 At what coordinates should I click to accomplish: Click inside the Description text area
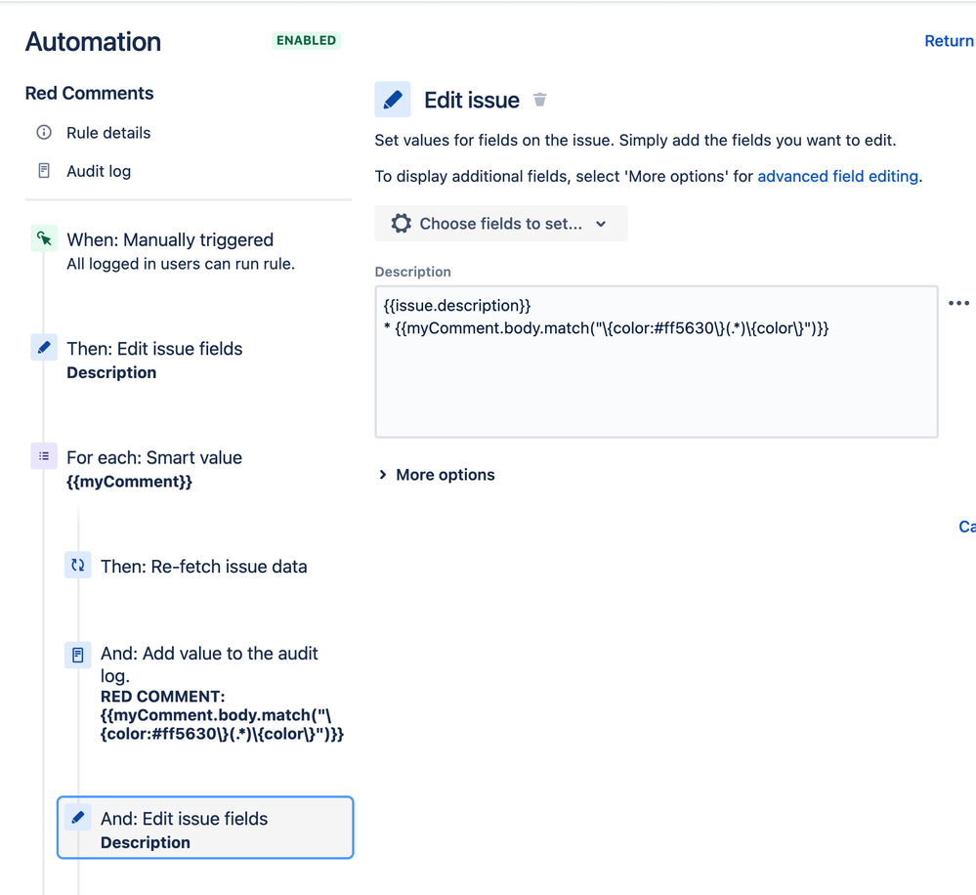657,362
